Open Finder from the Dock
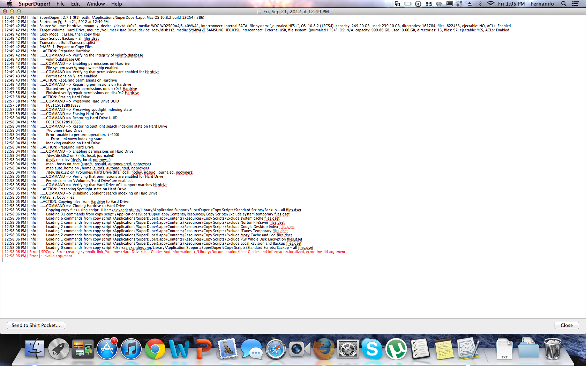586x366 pixels. [35, 349]
